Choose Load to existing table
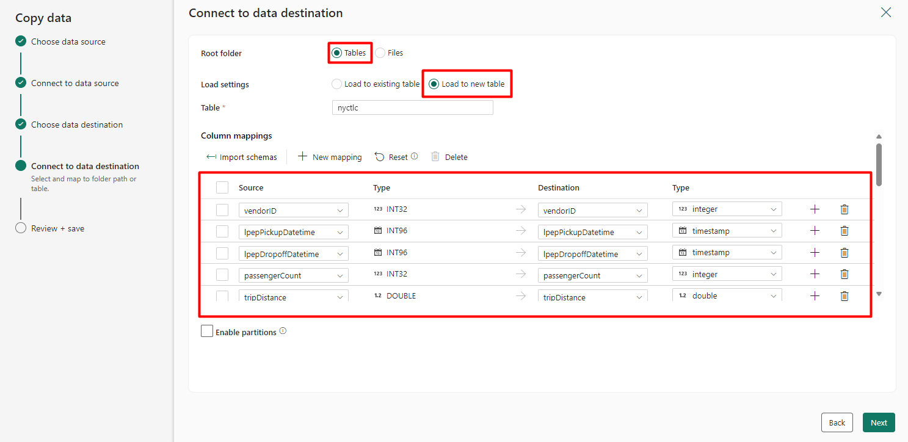908x442 pixels. coord(336,84)
